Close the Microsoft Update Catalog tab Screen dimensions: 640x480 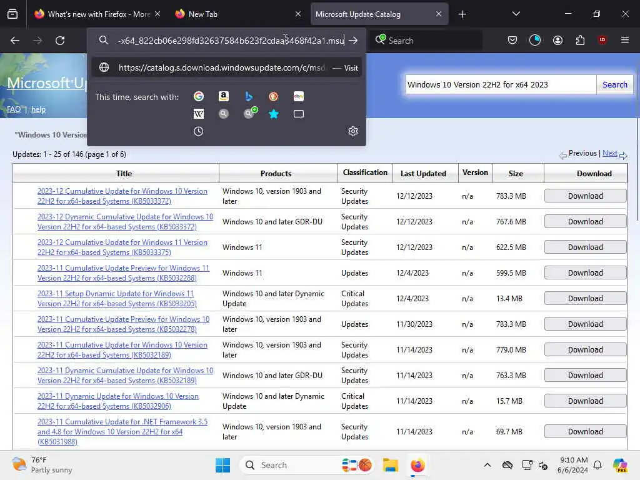[438, 14]
